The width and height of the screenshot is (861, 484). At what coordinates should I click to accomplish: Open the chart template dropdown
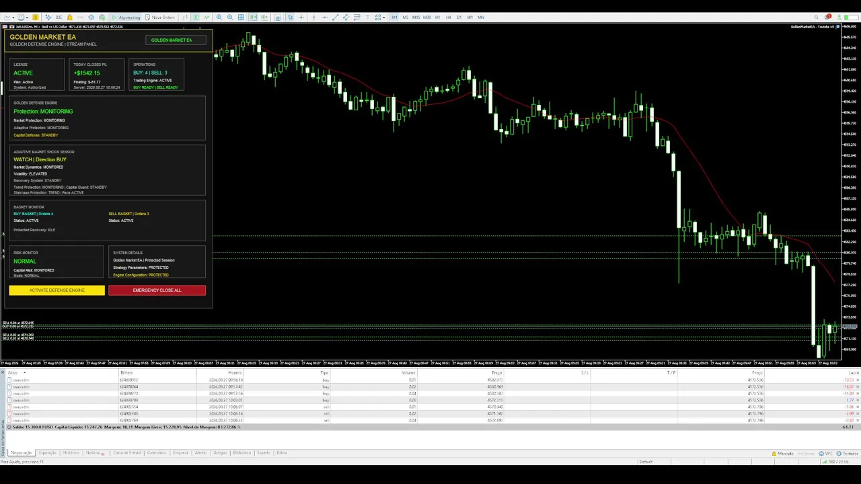[x=23, y=17]
